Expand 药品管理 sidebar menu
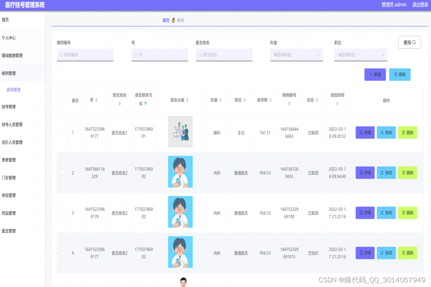This screenshot has height=287, width=431. coord(23,213)
